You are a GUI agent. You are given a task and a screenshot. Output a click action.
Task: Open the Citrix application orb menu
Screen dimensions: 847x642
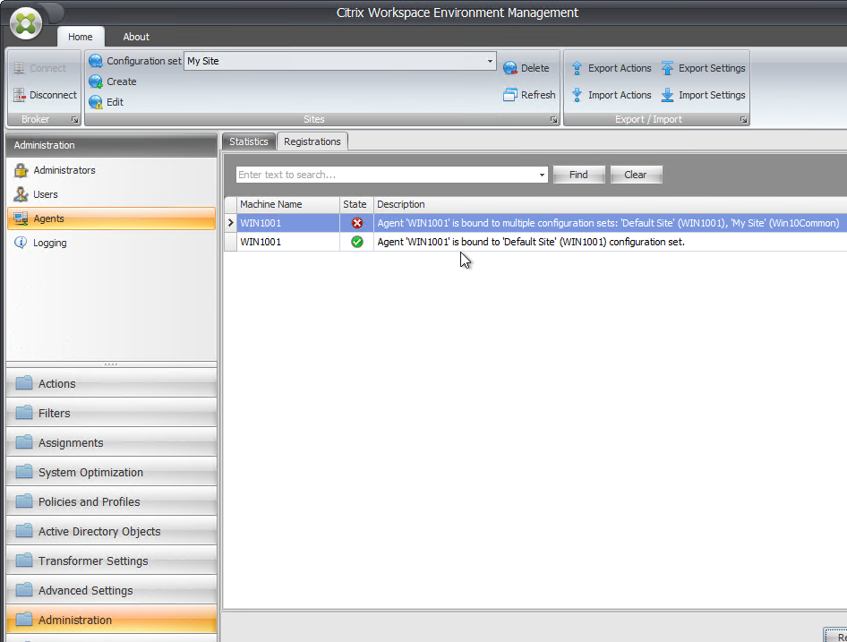(x=26, y=23)
